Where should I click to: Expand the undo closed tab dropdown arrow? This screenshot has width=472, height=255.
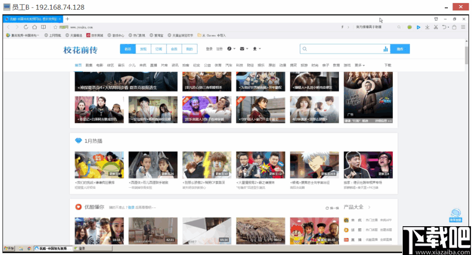coord(448,27)
